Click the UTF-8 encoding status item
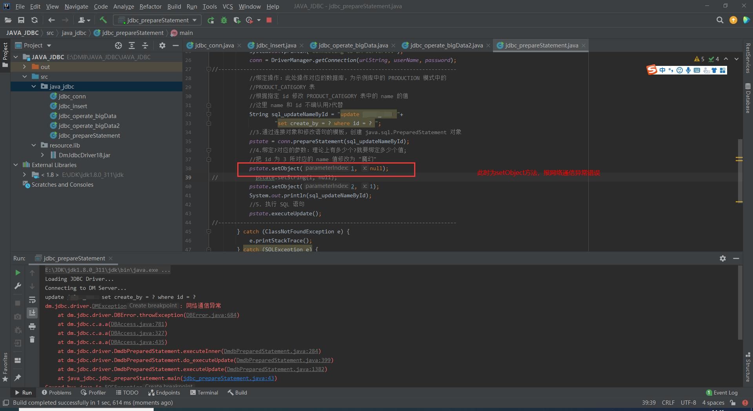Screen dimensions: 753x411 coord(688,403)
